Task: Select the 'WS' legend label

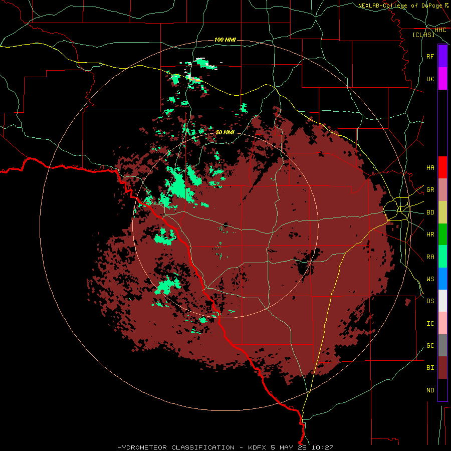Action: (430, 279)
